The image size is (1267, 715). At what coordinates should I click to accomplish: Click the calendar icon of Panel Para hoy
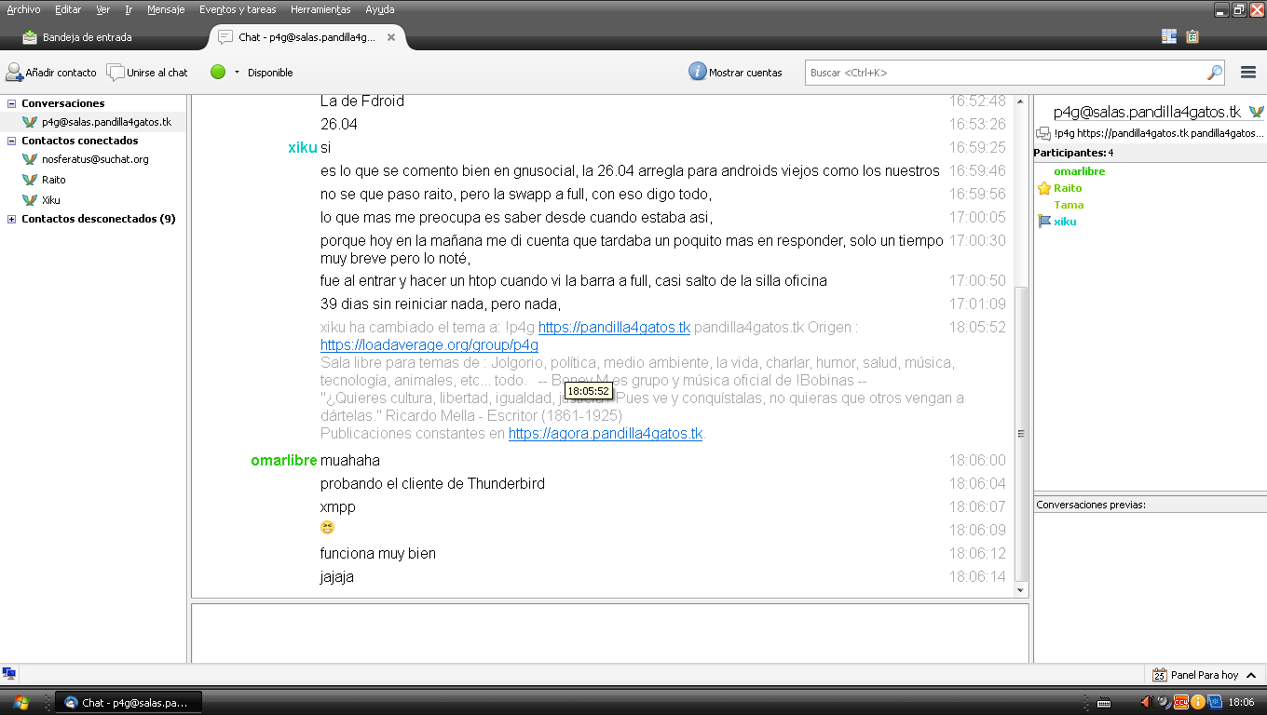1160,675
